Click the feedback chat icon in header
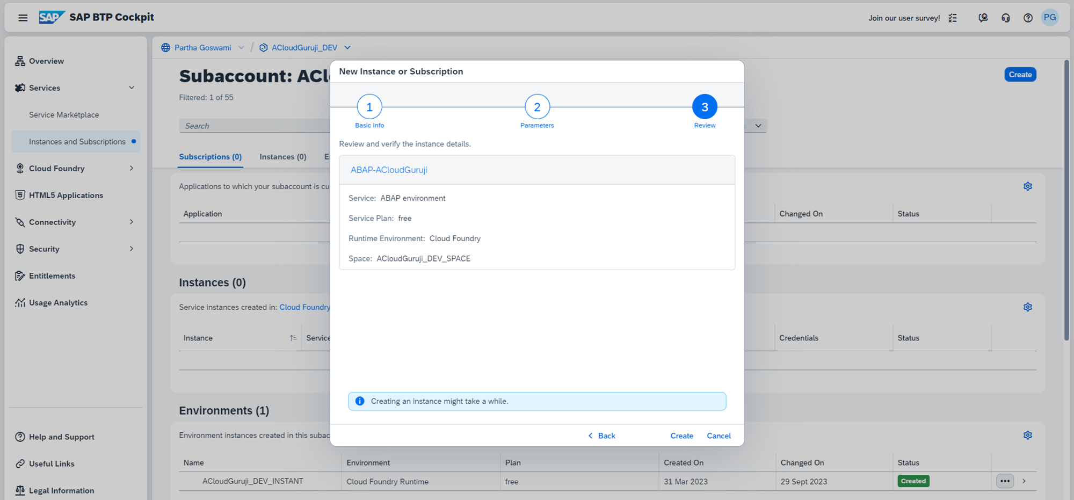 click(983, 18)
